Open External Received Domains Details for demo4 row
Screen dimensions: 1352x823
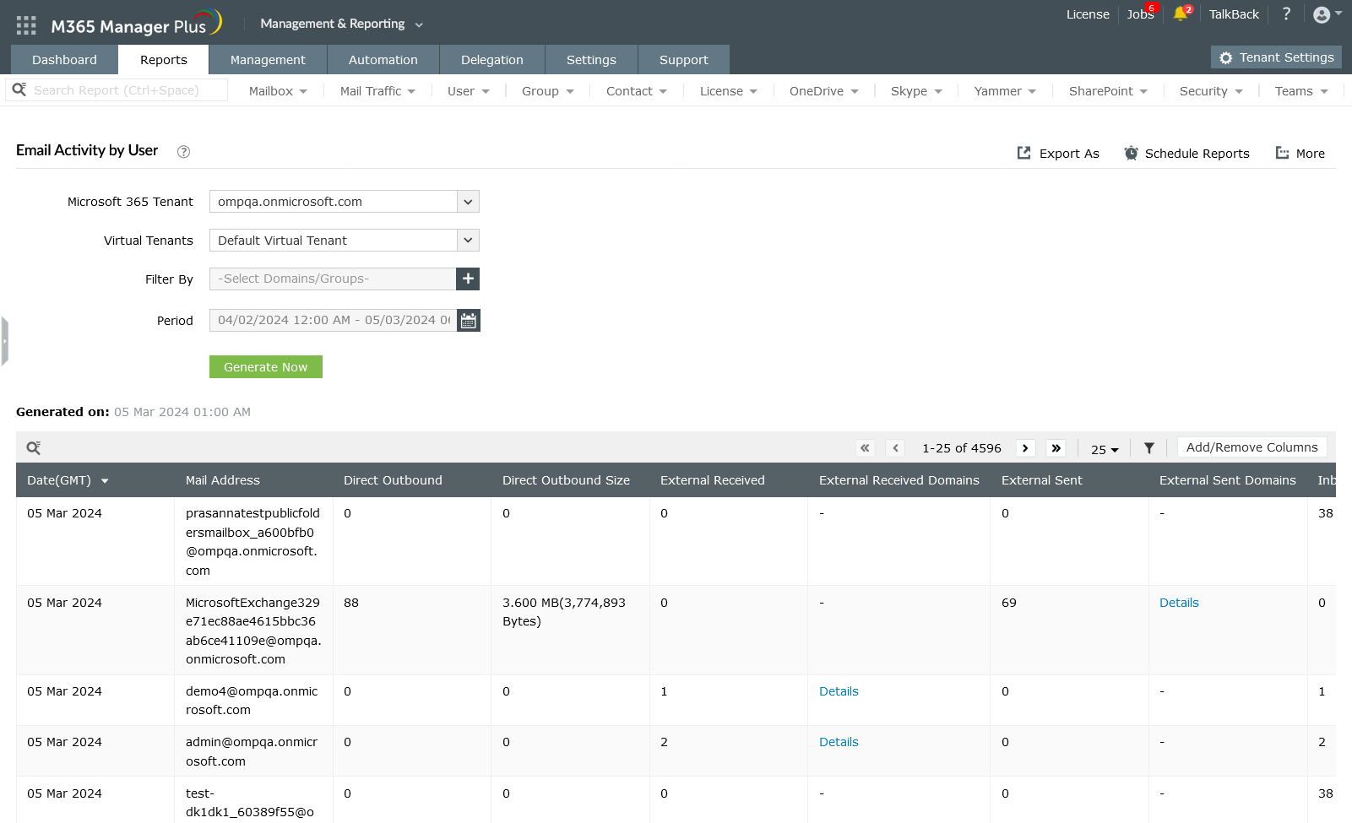coord(839,691)
